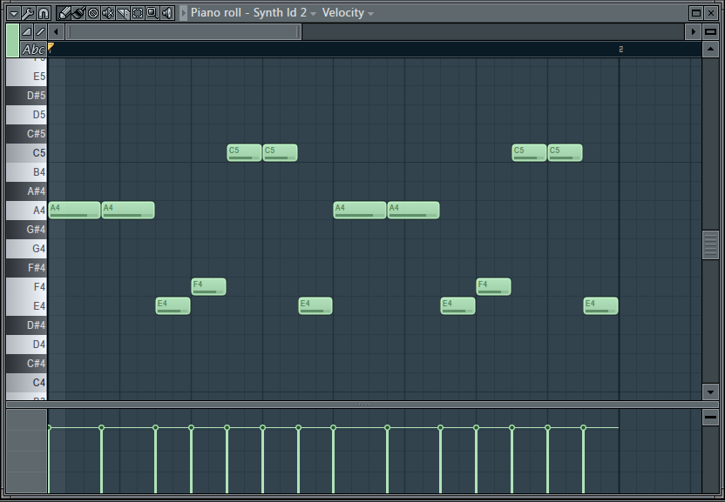Click the horizontal scrollbar thumb
The height and width of the screenshot is (502, 725).
point(184,31)
